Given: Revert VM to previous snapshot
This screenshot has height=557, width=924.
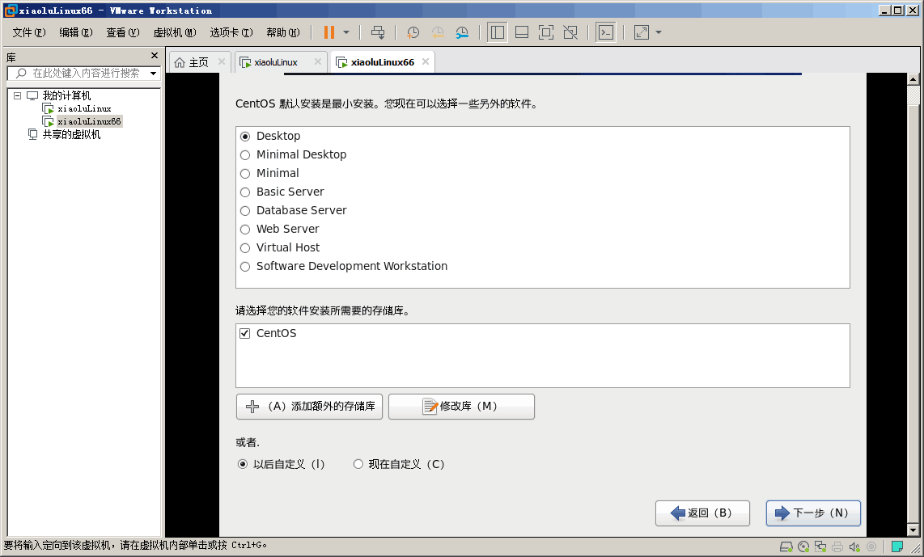Looking at the screenshot, I should [438, 32].
